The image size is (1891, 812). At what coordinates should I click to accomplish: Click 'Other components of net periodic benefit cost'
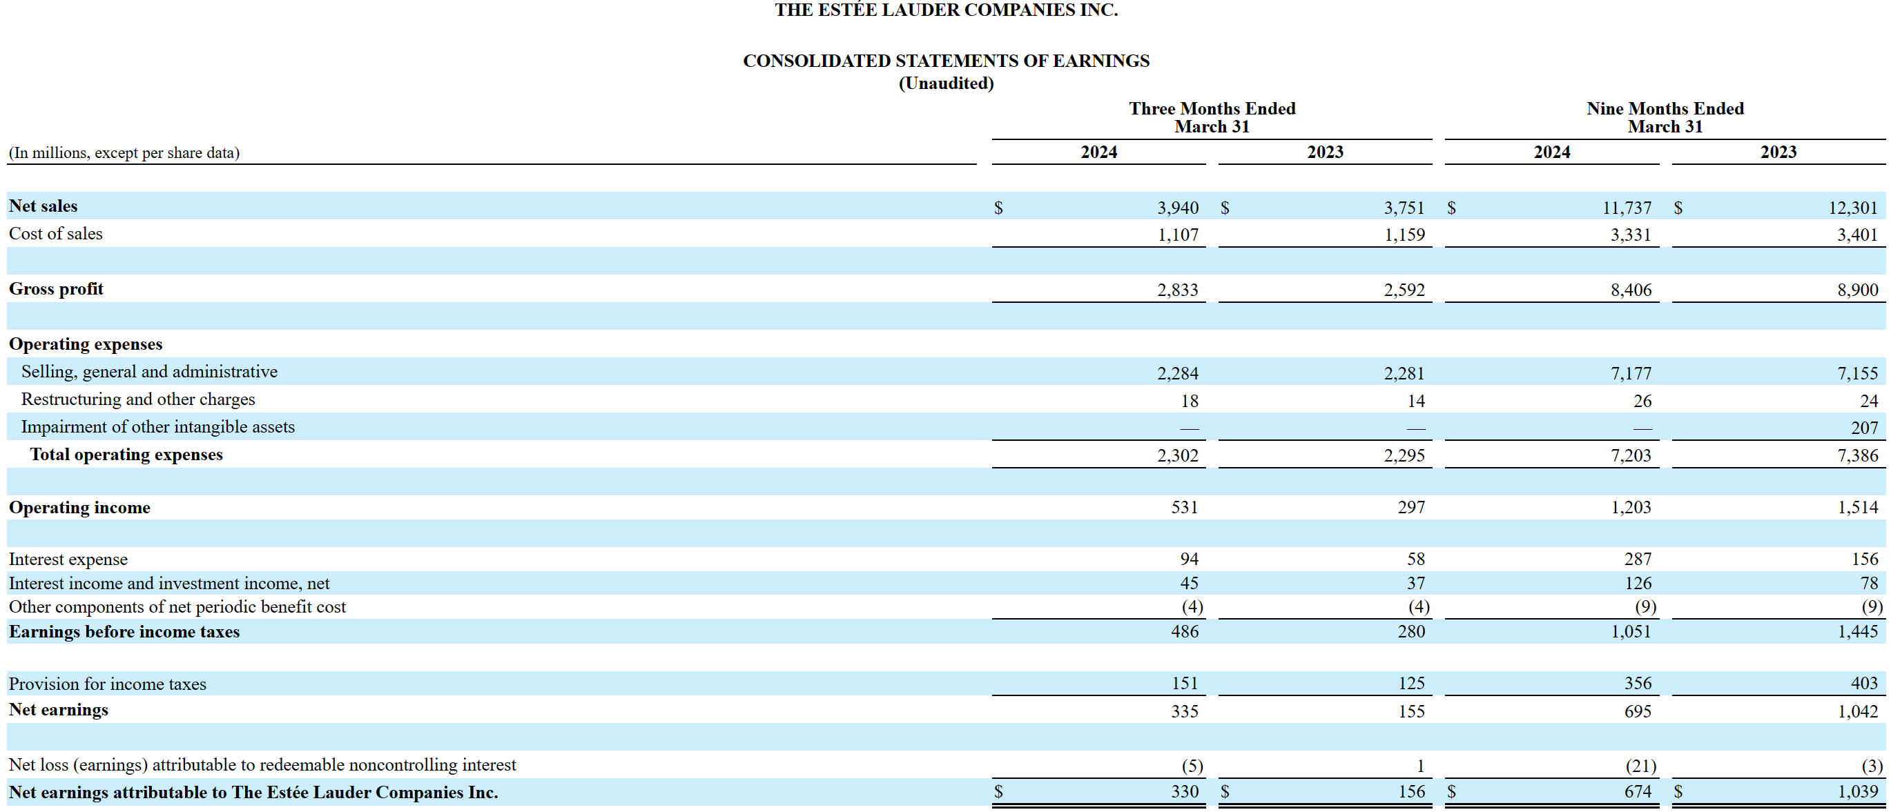pos(177,607)
